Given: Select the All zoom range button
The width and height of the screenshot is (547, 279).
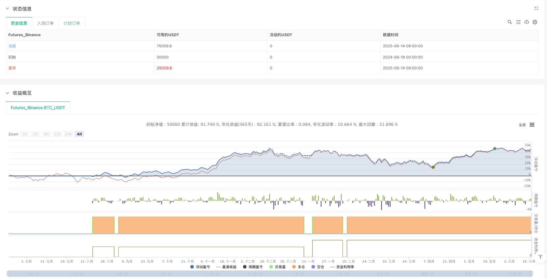Looking at the screenshot, I should [x=79, y=134].
